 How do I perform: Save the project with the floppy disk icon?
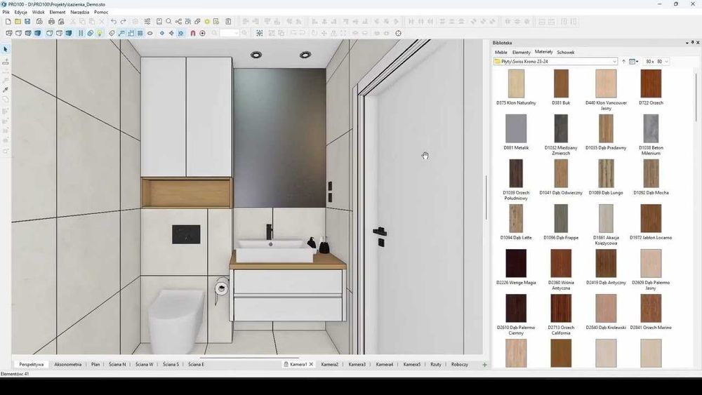coord(27,22)
